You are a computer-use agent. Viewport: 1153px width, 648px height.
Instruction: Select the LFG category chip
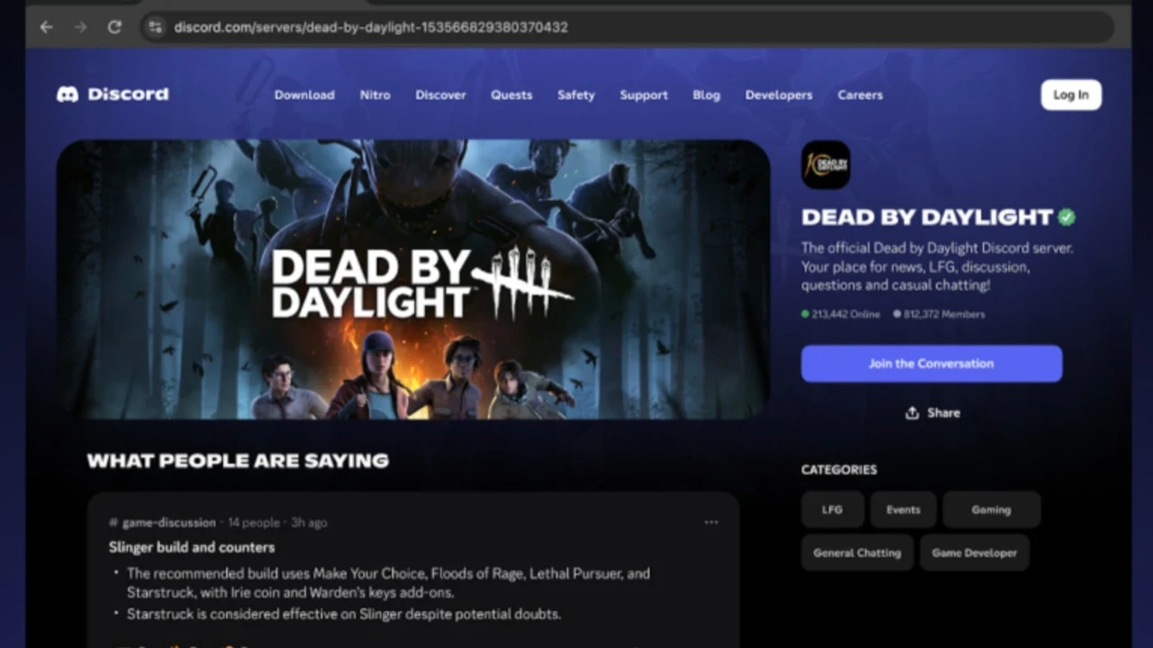tap(832, 509)
